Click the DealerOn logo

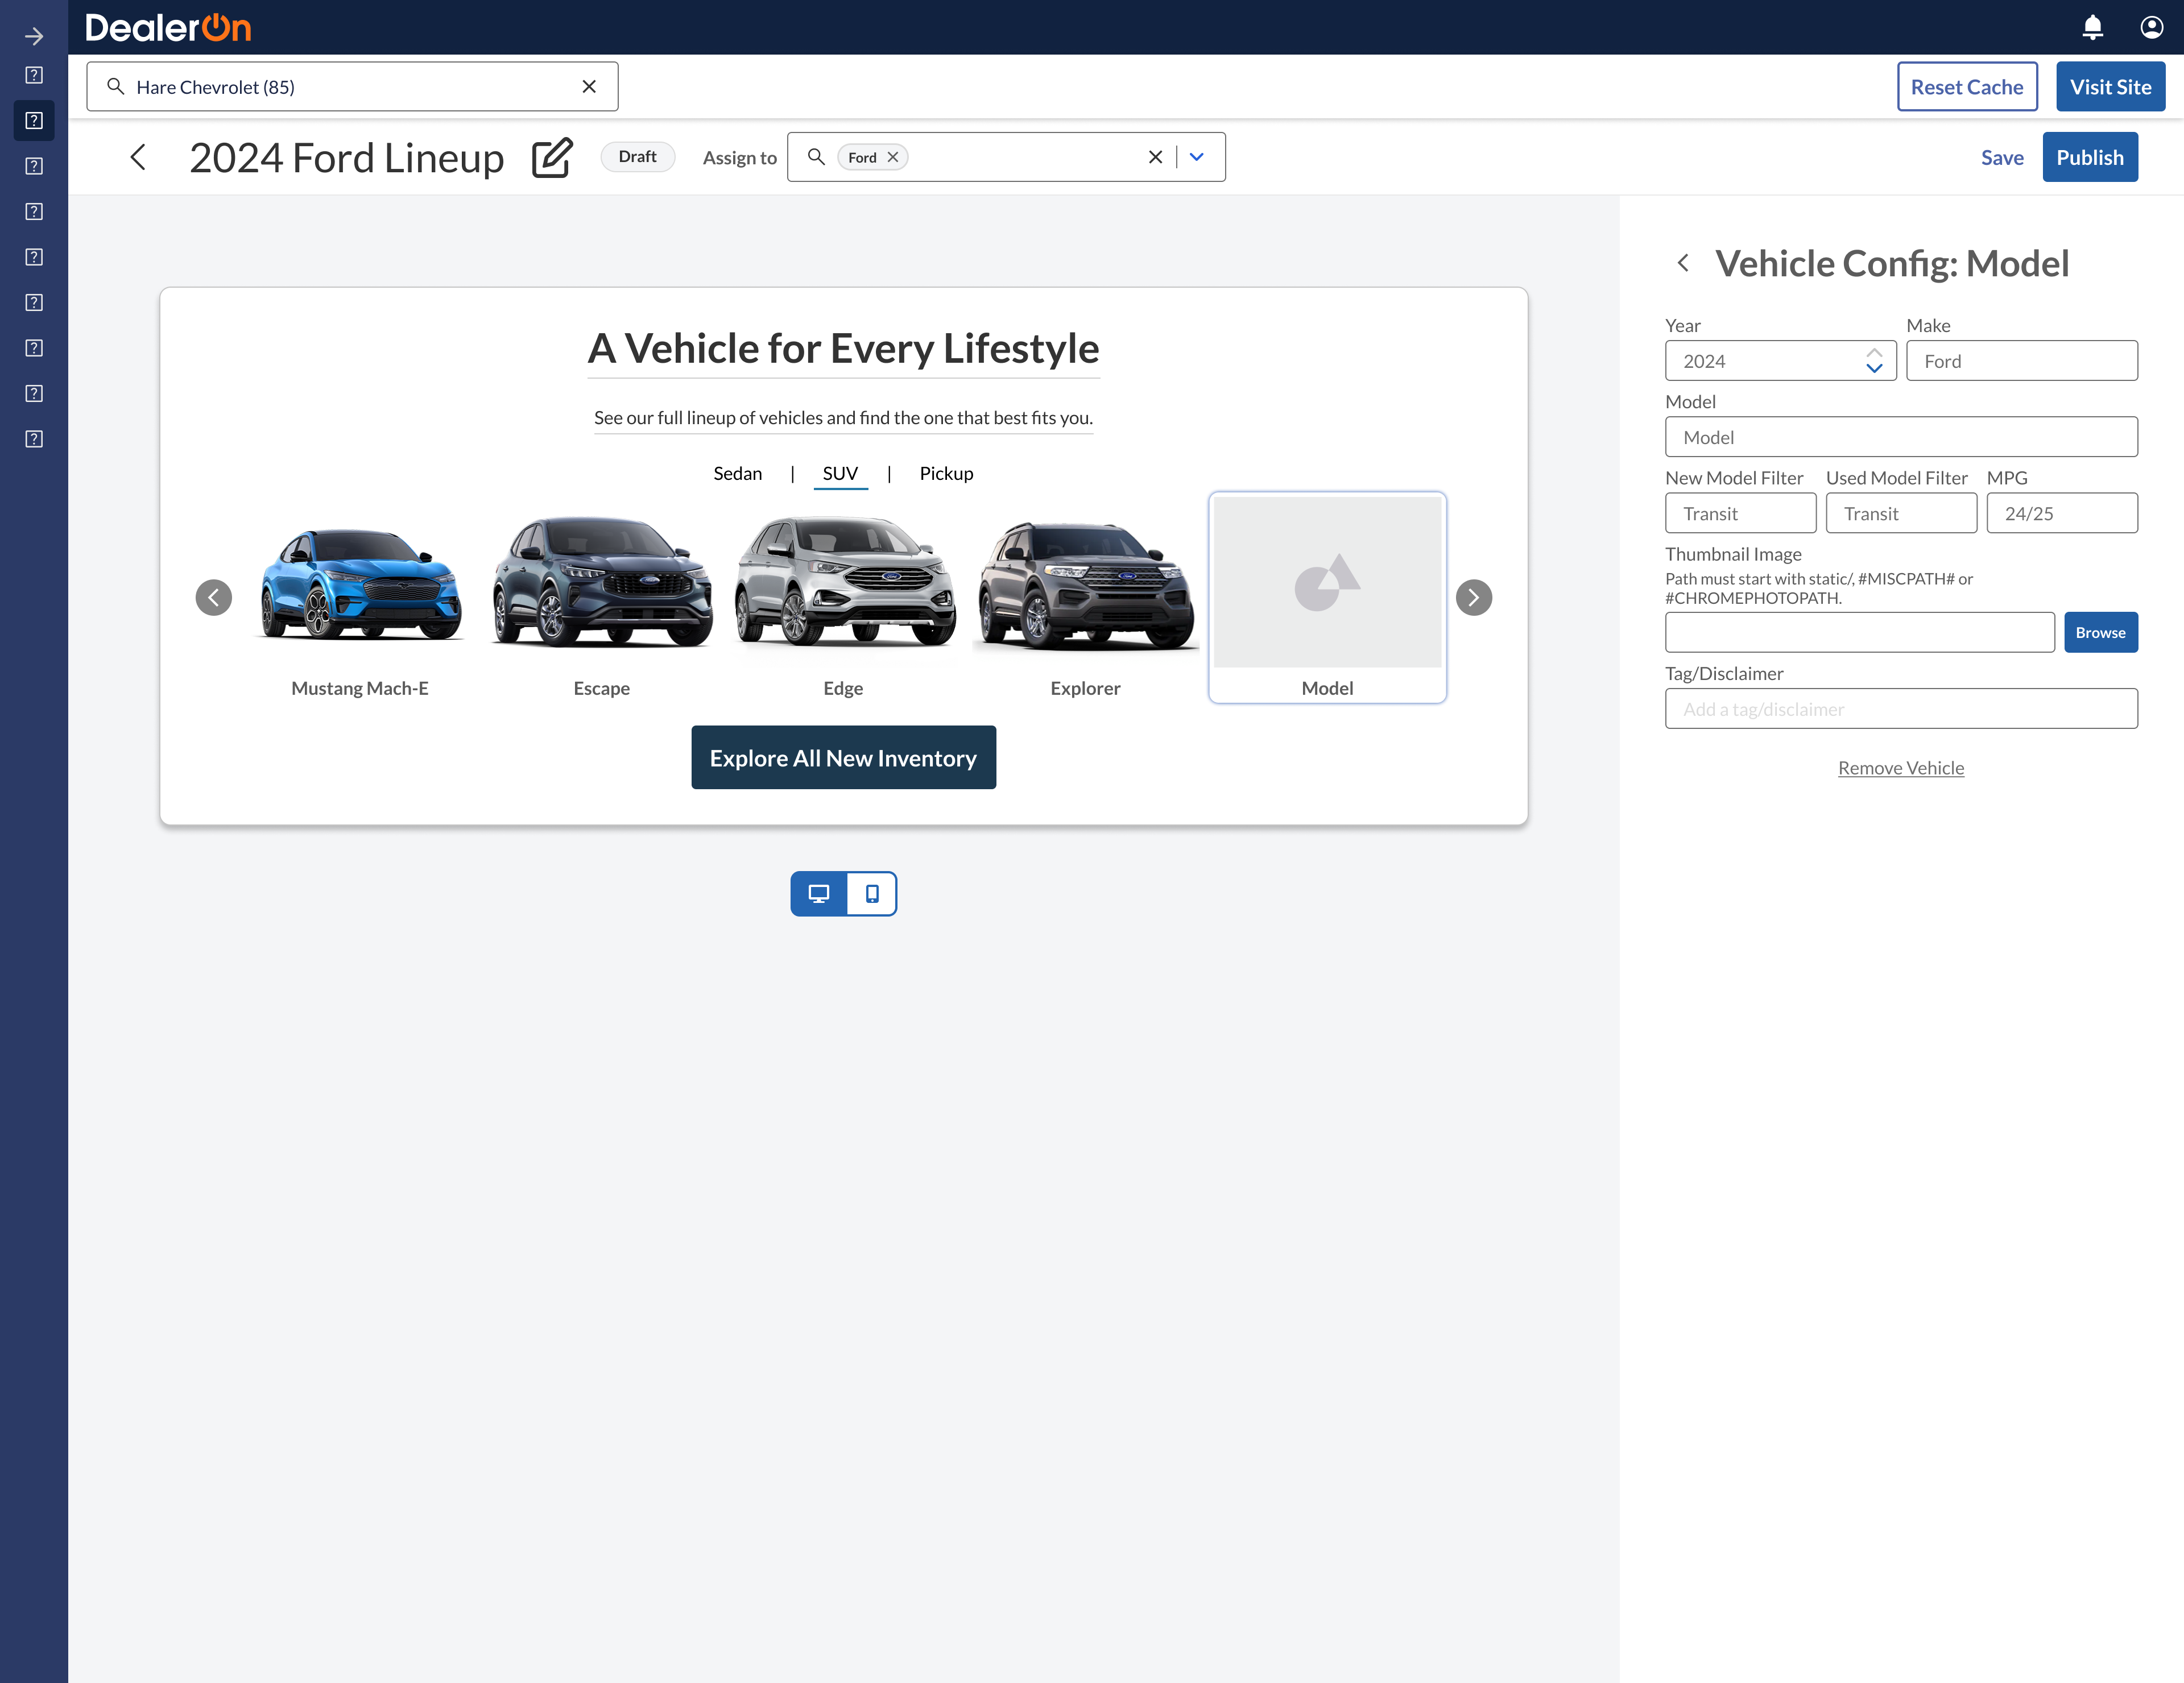(168, 27)
